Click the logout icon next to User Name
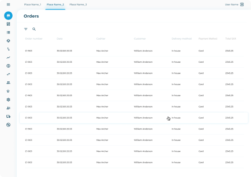This screenshot has width=251, height=177. (242, 5)
